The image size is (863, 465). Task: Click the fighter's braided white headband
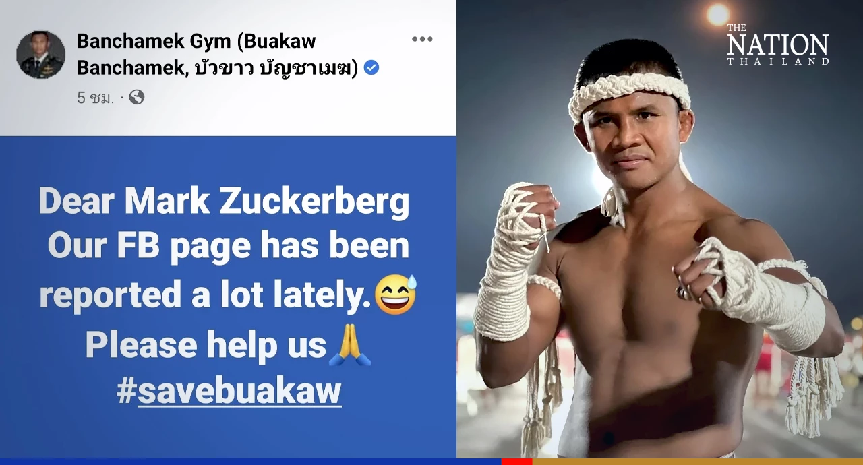click(x=629, y=91)
